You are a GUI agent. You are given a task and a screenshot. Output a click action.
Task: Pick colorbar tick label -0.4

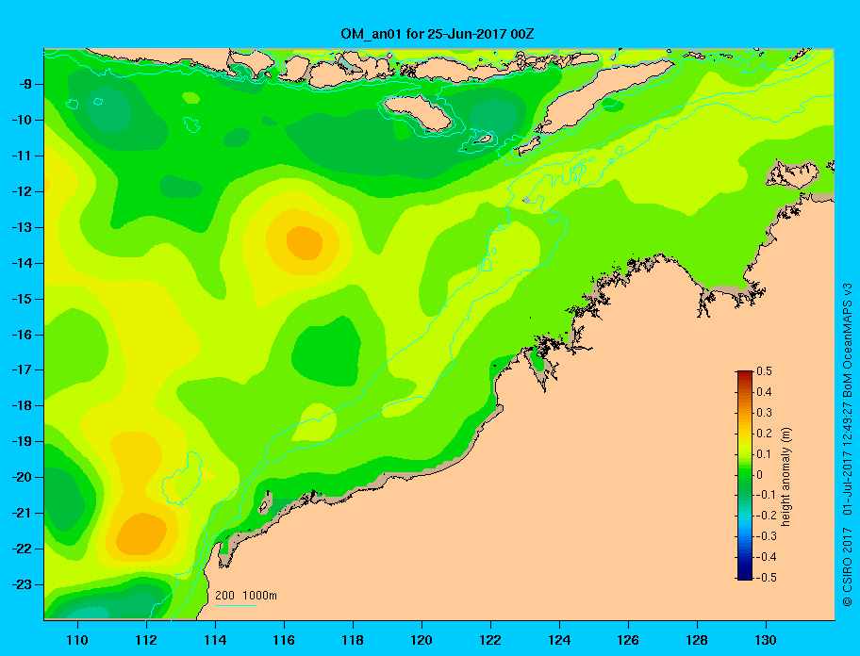pyautogui.click(x=767, y=557)
